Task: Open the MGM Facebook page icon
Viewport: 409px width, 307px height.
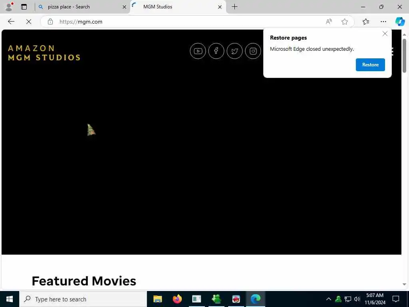Action: coord(216,51)
